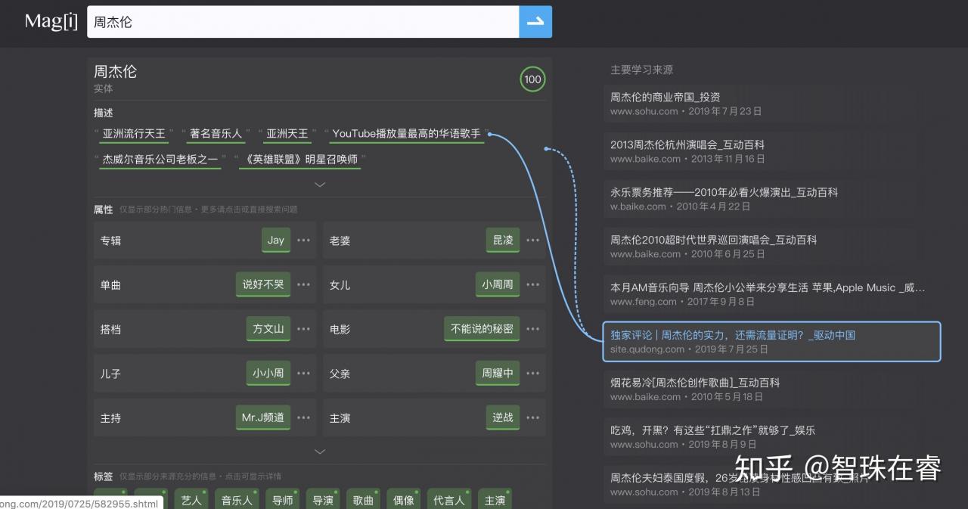This screenshot has height=509, width=968.
Task: Select the 著名音乐人 description
Action: (x=216, y=134)
